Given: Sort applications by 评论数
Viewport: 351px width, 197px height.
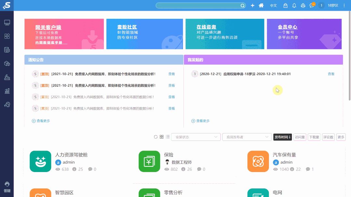Looking at the screenshot, I should [x=328, y=137].
